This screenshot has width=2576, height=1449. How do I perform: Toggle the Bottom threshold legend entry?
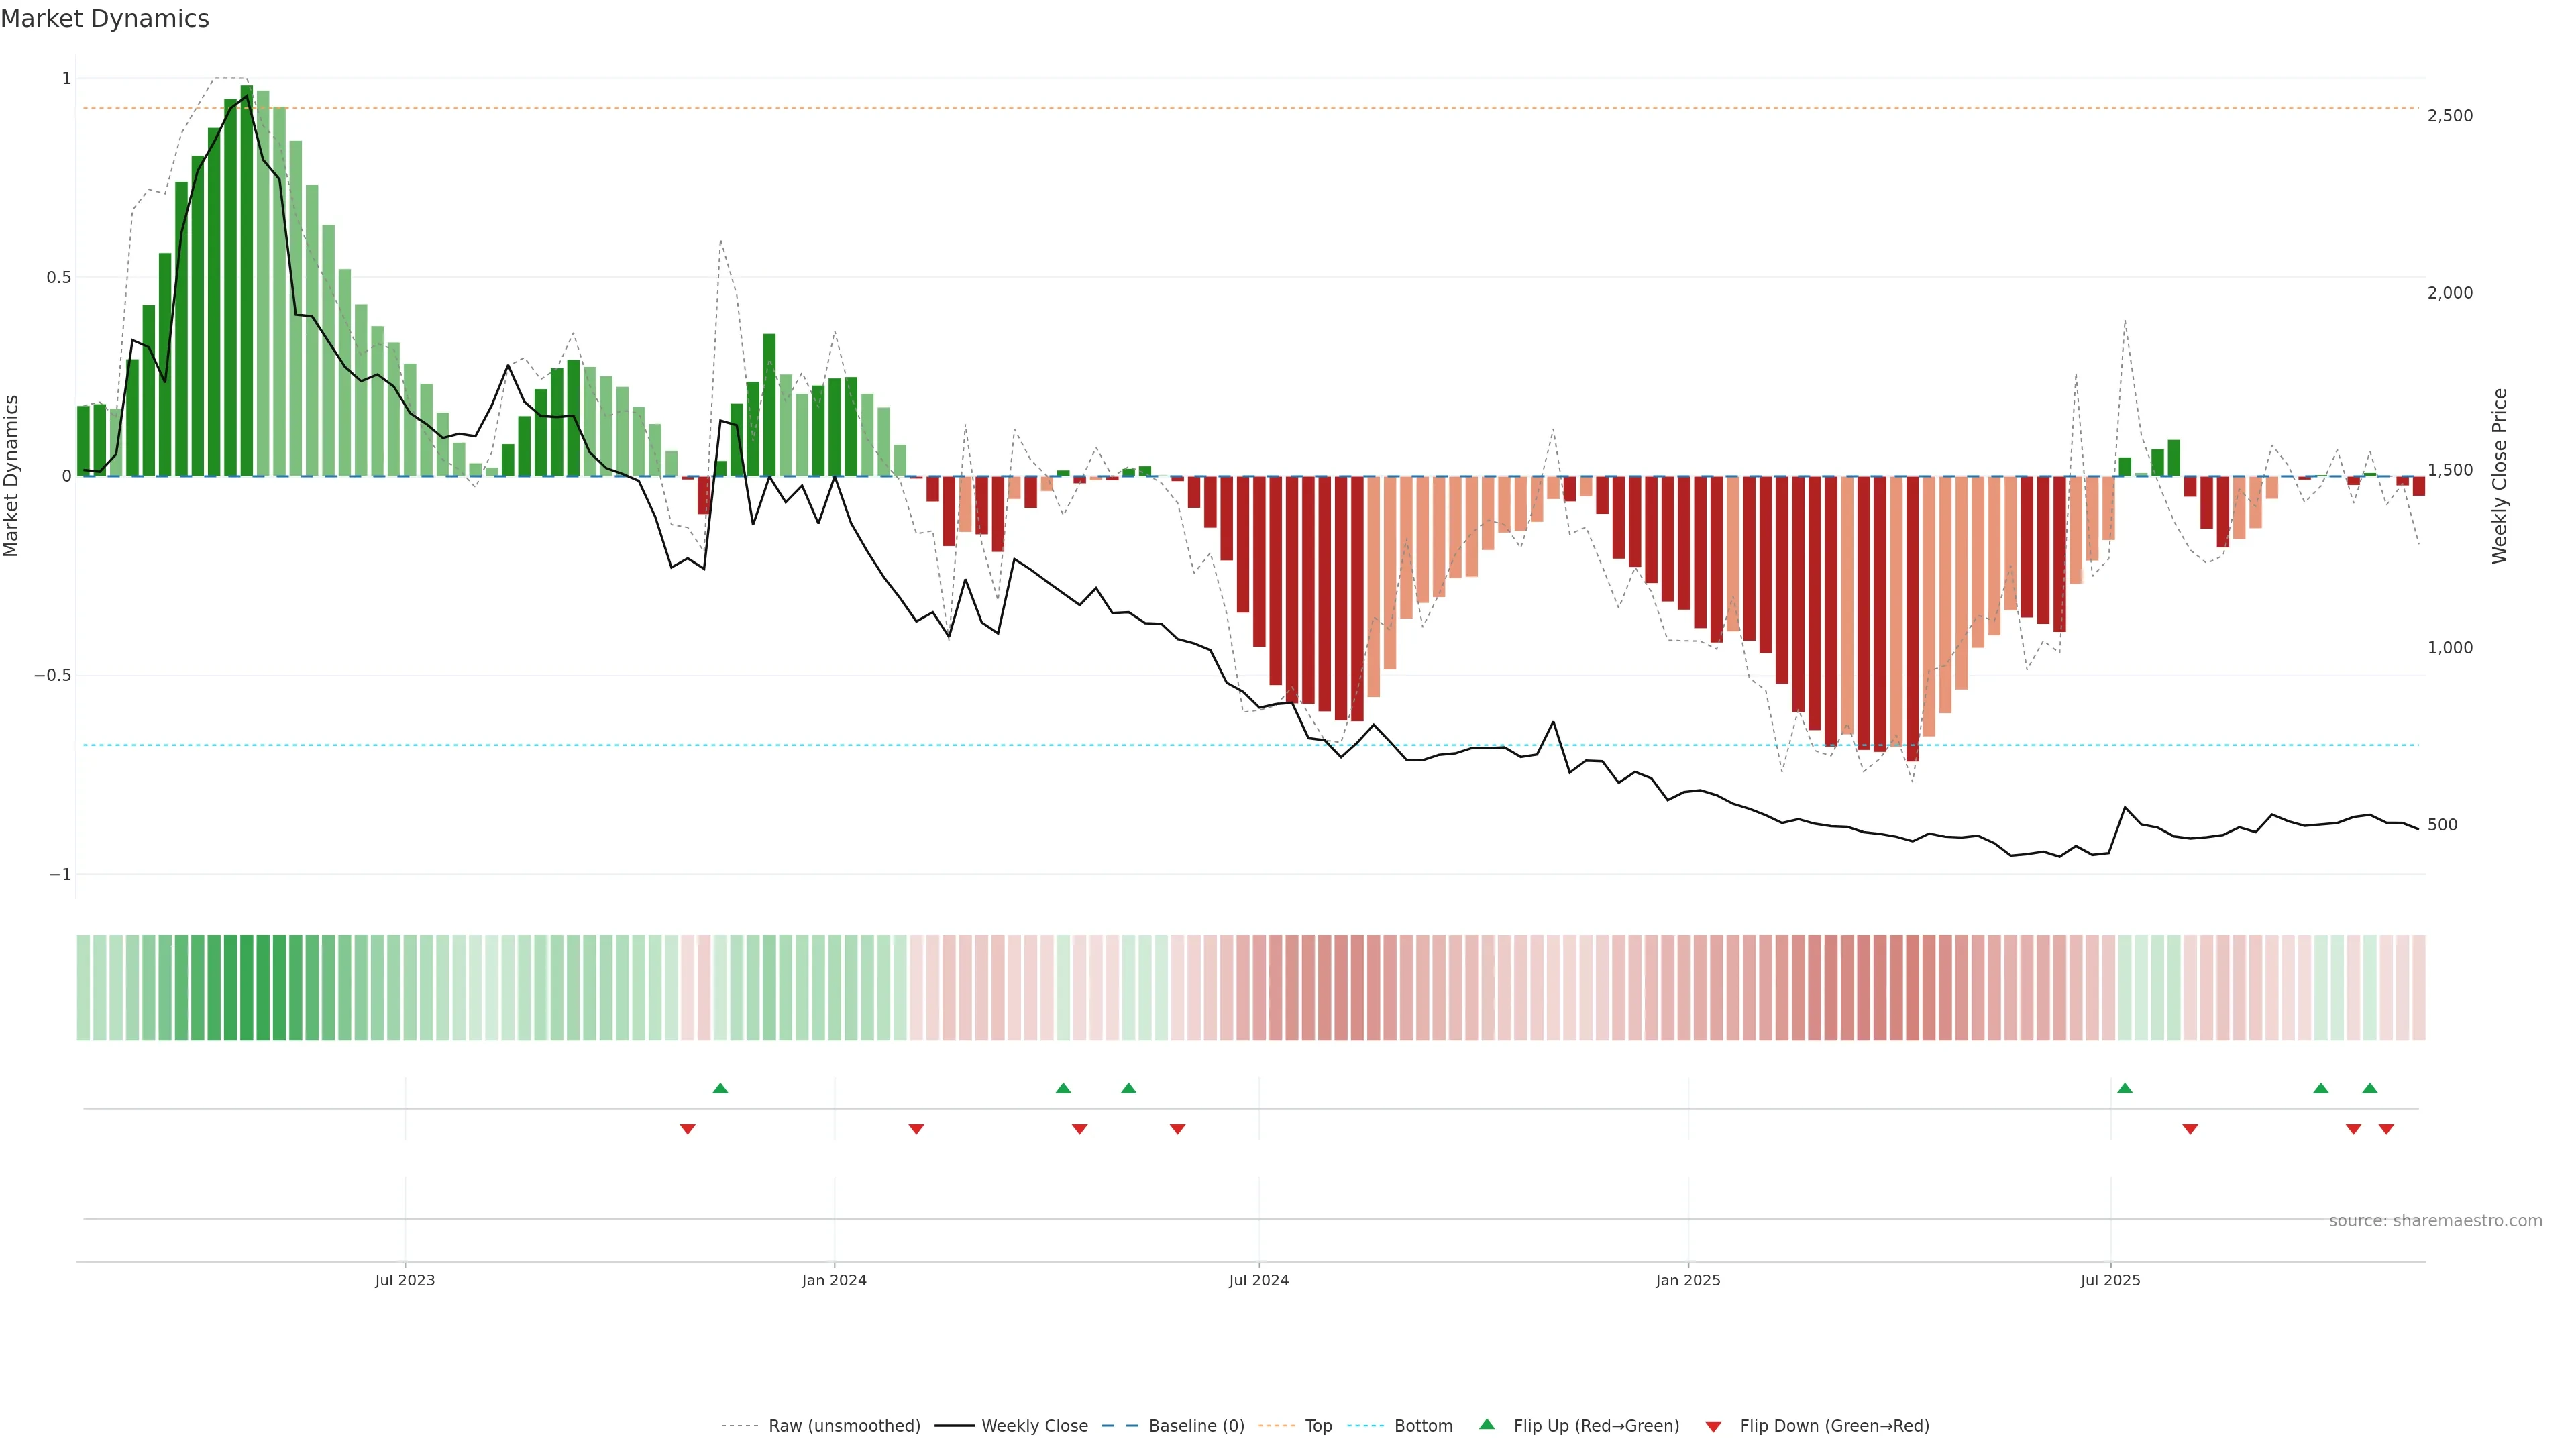click(1423, 1426)
